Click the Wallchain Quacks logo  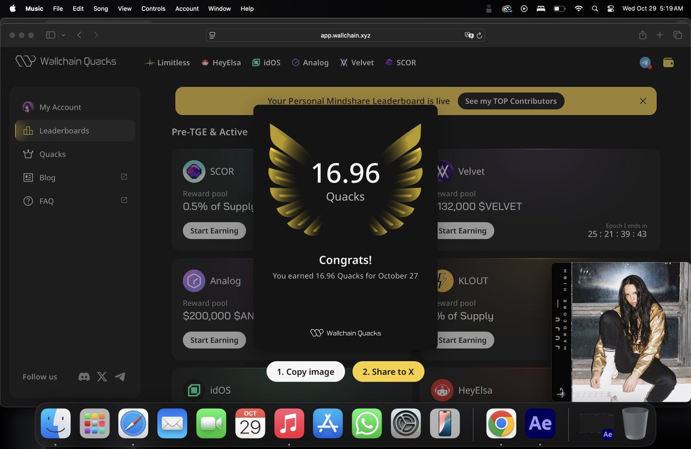click(x=66, y=61)
